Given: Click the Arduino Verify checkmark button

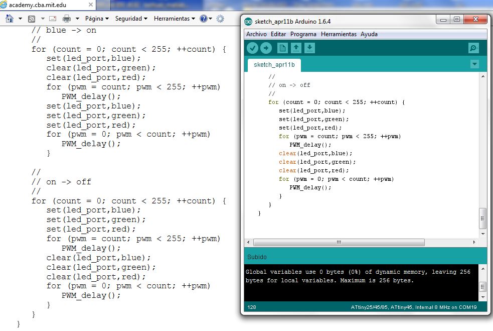Looking at the screenshot, I should click(252, 48).
